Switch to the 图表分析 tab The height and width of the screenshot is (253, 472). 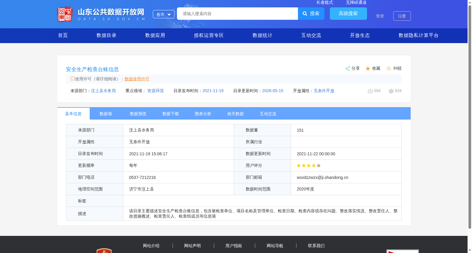[x=203, y=114]
